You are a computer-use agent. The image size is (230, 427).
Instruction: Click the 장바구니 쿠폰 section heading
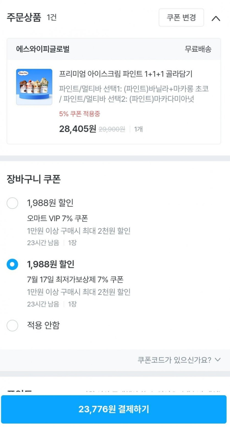coord(34,179)
